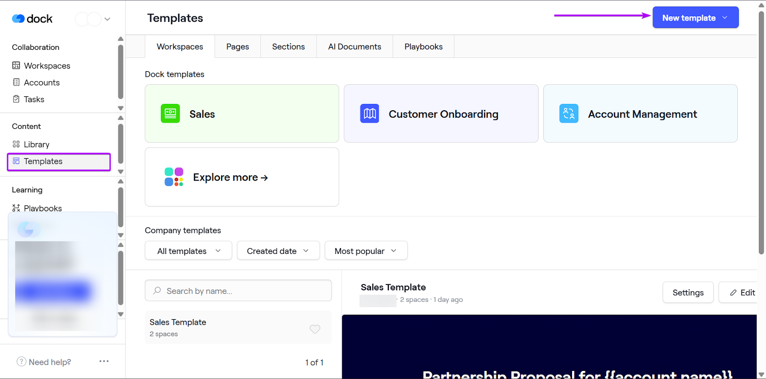Click the Need help question mark icon

tap(22, 362)
